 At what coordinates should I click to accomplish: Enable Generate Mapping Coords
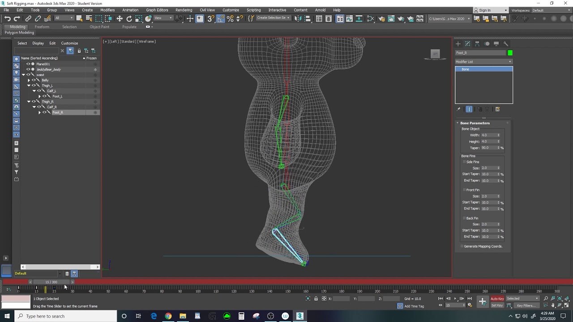[462, 246]
